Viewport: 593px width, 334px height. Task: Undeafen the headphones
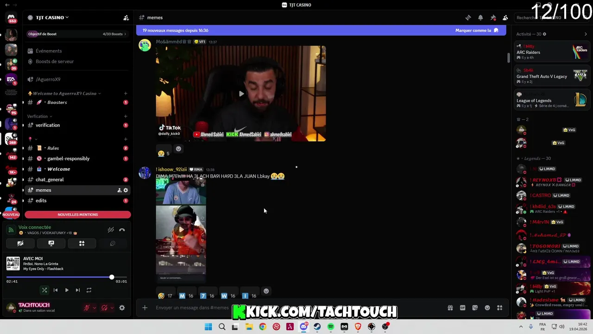104,308
